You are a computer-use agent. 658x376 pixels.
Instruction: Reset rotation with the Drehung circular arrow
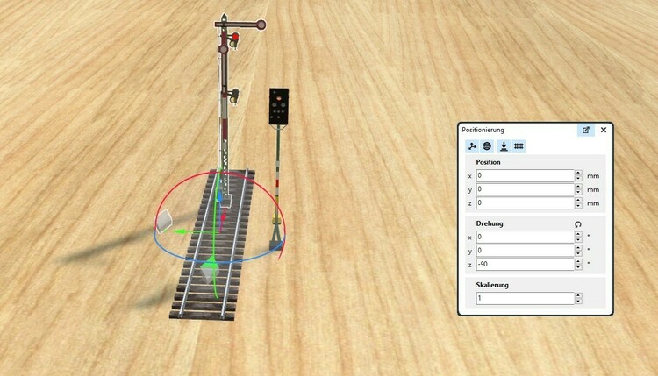click(x=578, y=224)
